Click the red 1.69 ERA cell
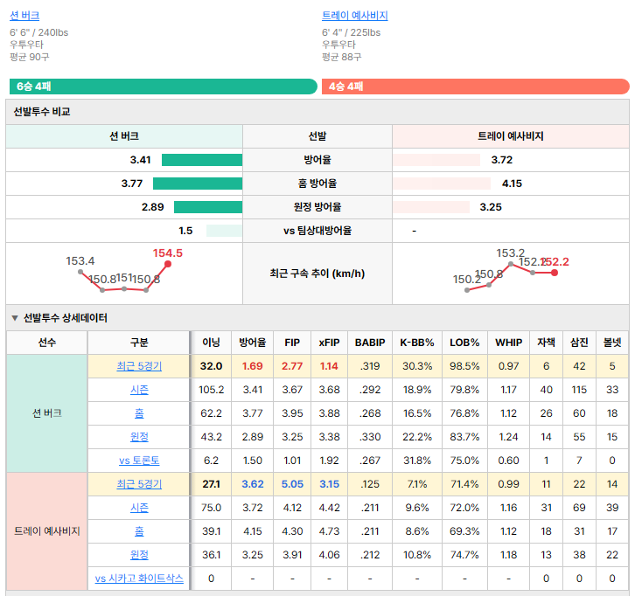 (x=252, y=366)
